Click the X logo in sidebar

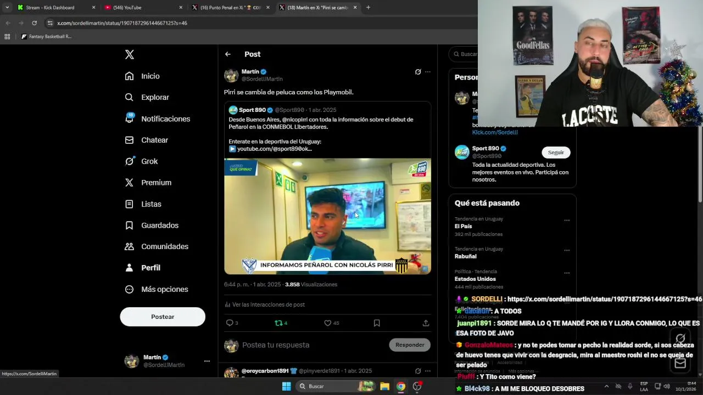click(130, 54)
